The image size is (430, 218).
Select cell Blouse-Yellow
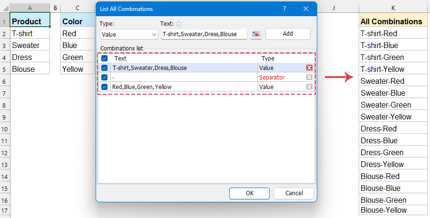(x=393, y=210)
